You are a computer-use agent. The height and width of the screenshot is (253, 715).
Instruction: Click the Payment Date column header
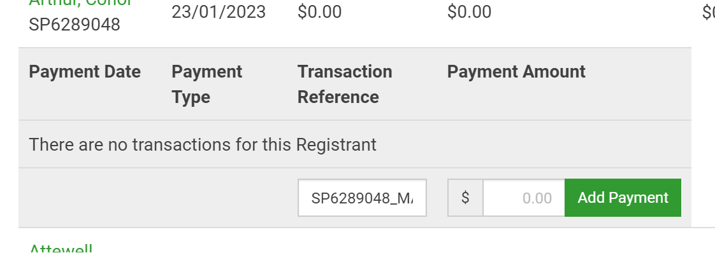tap(85, 72)
